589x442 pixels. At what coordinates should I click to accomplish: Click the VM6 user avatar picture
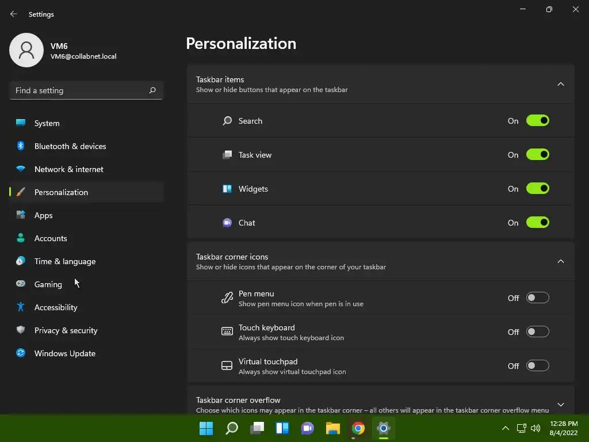(x=26, y=50)
